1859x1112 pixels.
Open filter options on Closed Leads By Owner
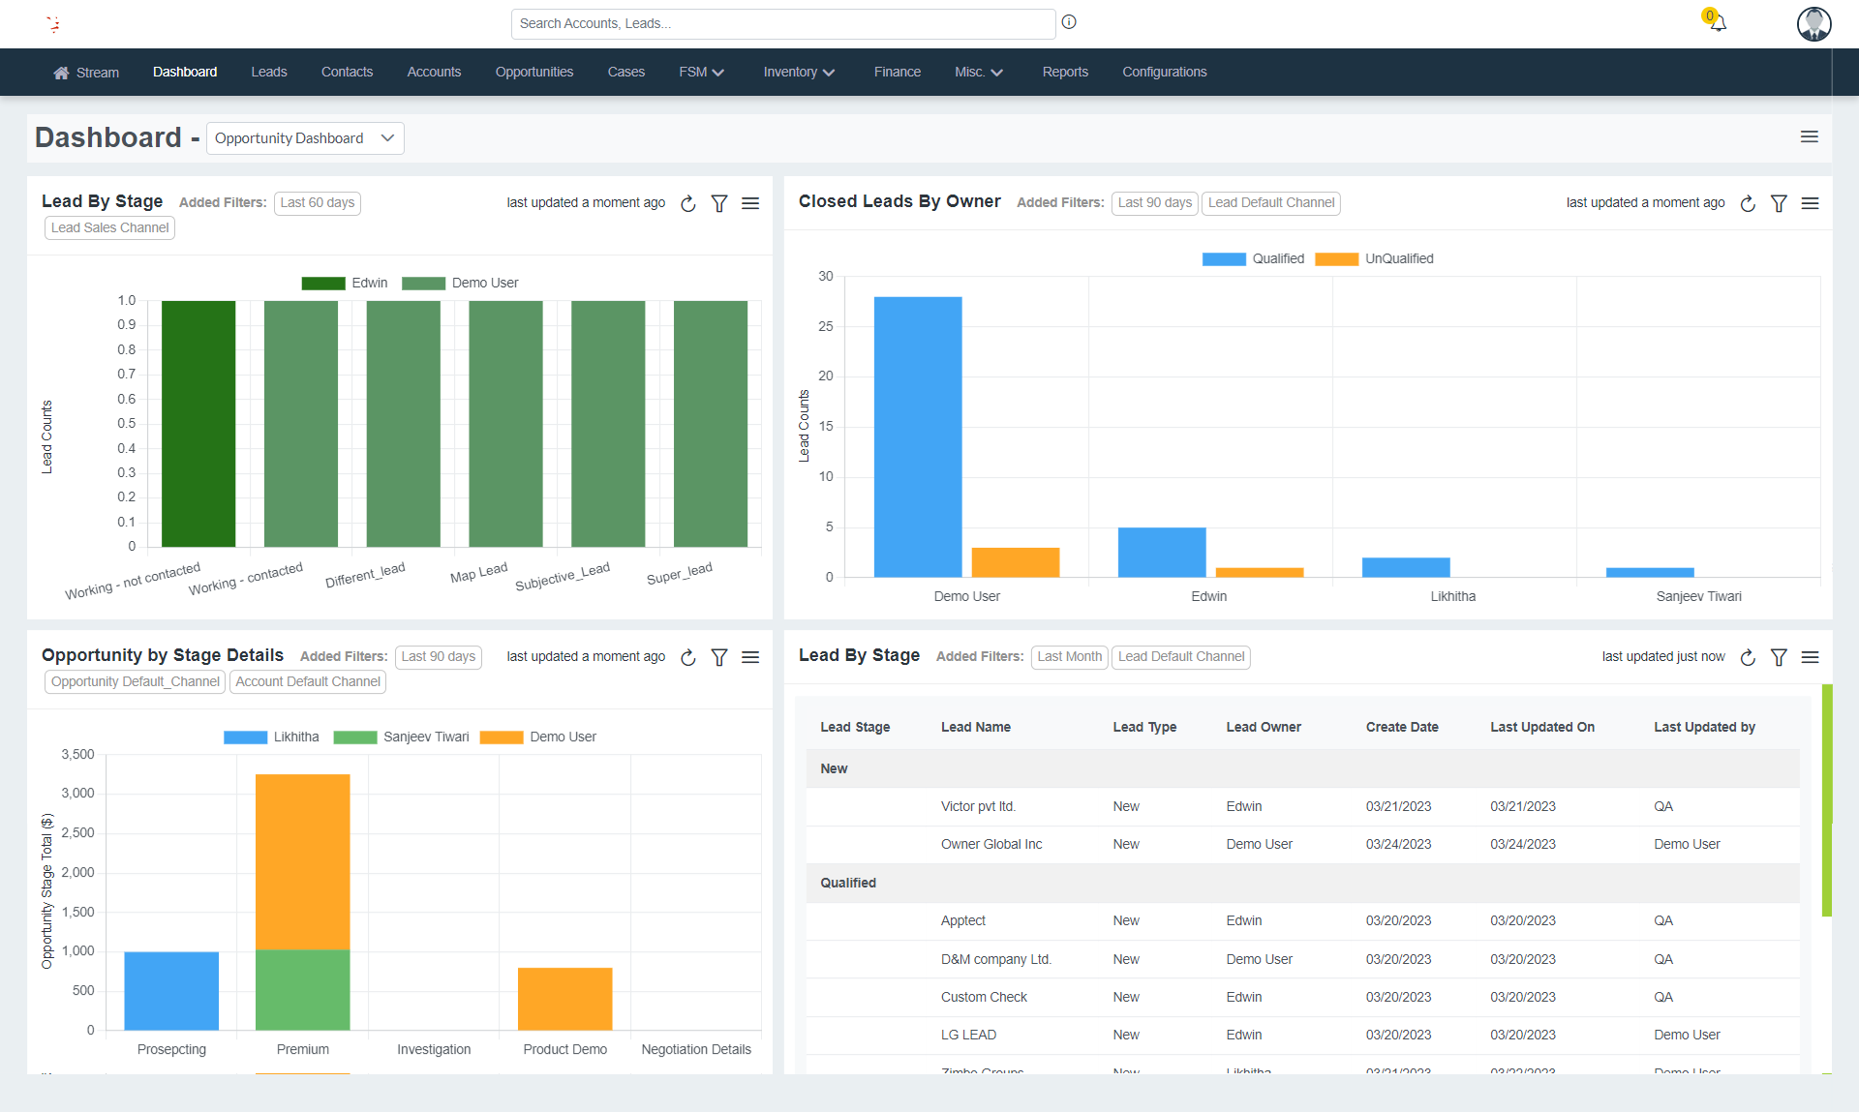pyautogui.click(x=1779, y=203)
